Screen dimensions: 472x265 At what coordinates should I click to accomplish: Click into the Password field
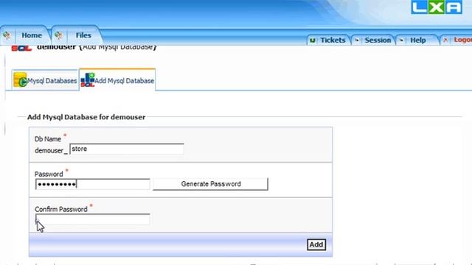click(x=92, y=184)
